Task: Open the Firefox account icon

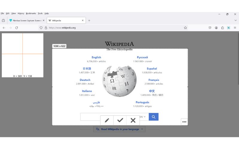Action: (x=216, y=28)
